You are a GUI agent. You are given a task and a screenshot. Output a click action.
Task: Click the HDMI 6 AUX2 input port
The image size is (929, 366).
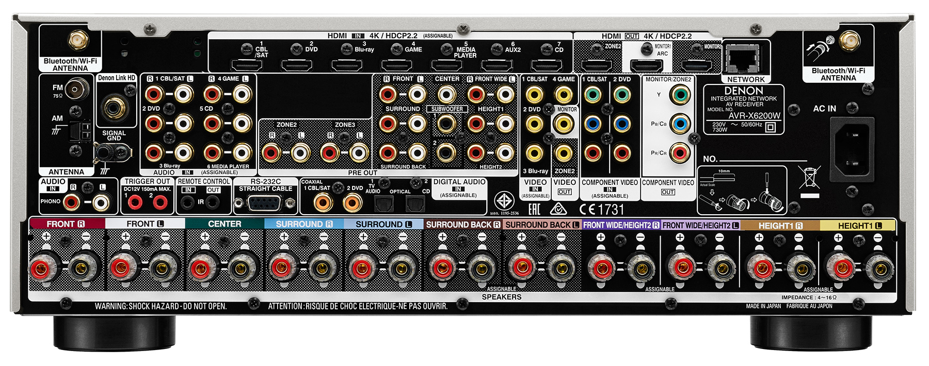[496, 65]
